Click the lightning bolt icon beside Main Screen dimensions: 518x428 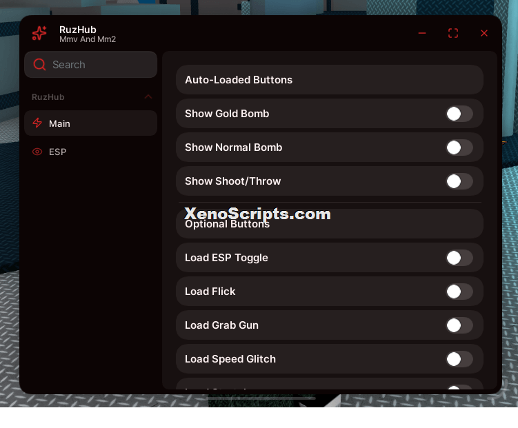point(37,123)
